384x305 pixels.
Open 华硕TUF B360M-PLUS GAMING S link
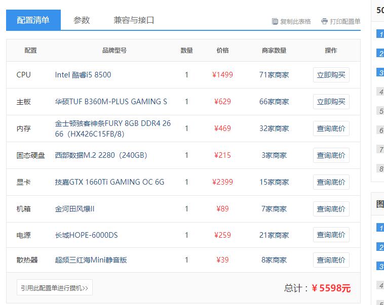click(x=111, y=102)
